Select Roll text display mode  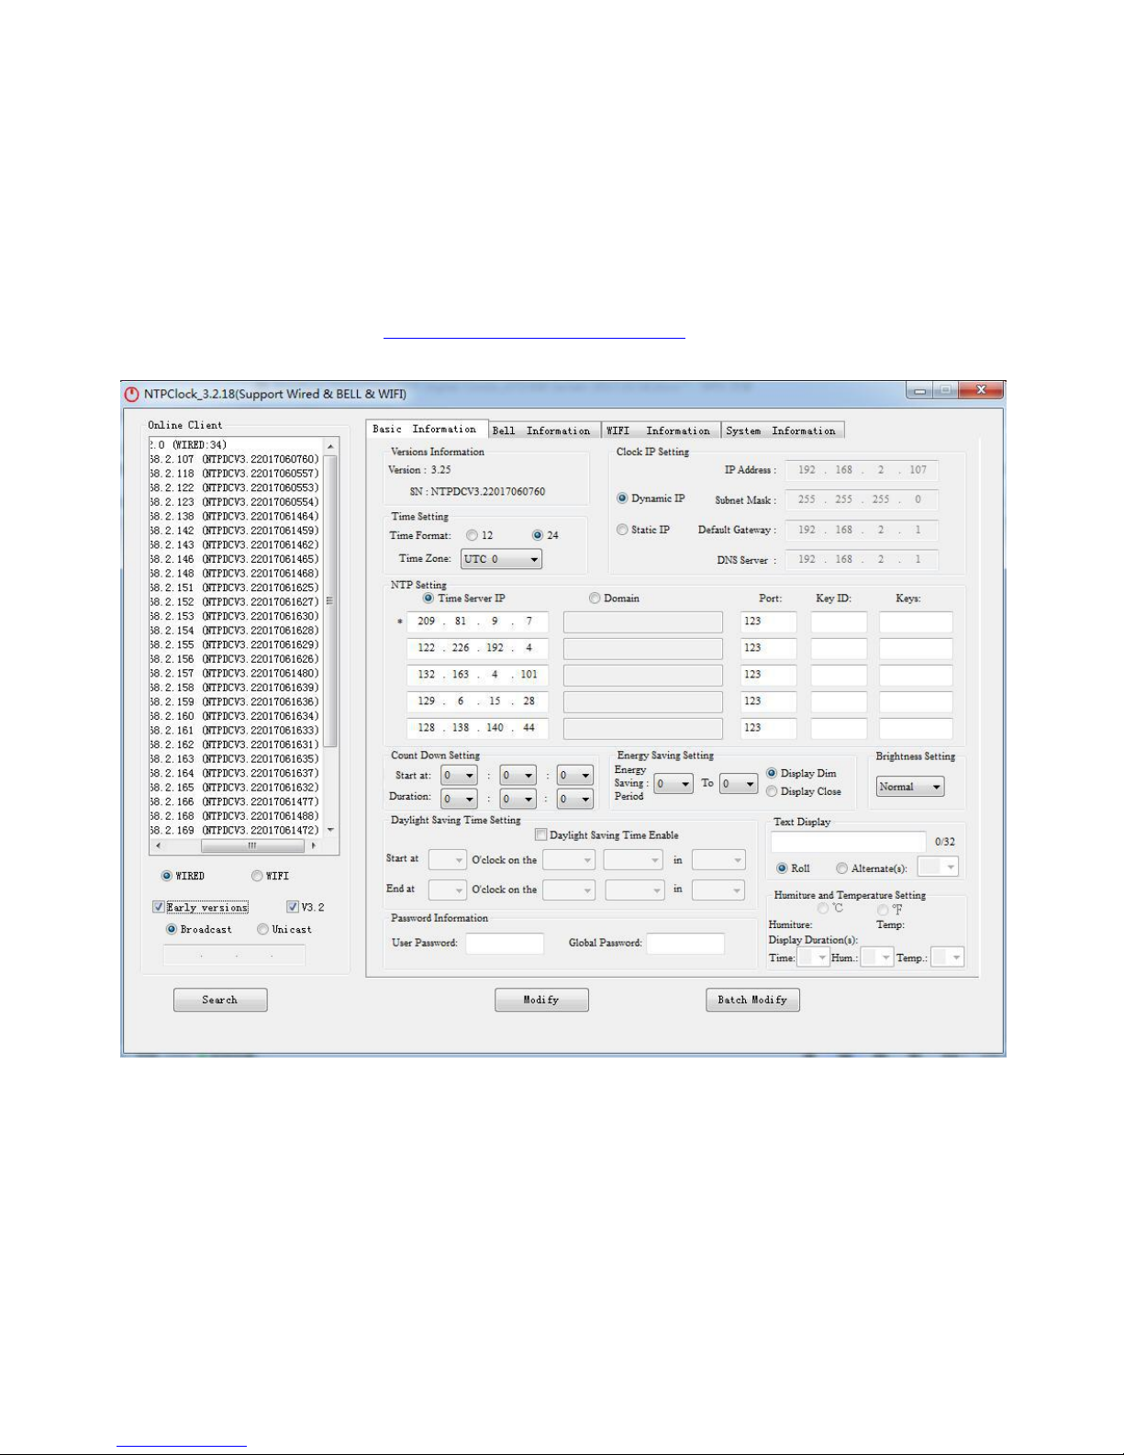coord(782,868)
